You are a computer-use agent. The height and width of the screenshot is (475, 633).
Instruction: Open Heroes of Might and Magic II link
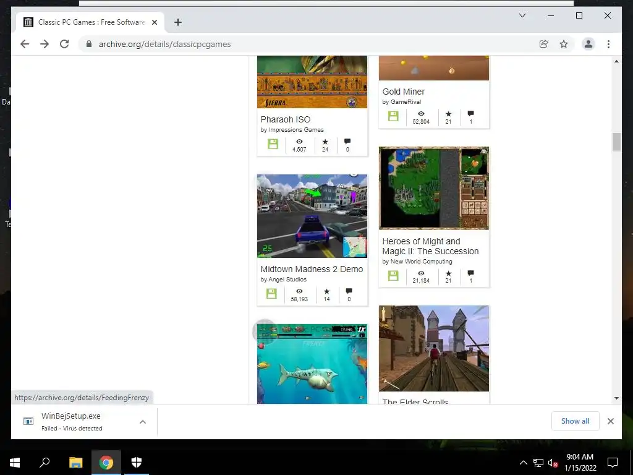pos(430,246)
